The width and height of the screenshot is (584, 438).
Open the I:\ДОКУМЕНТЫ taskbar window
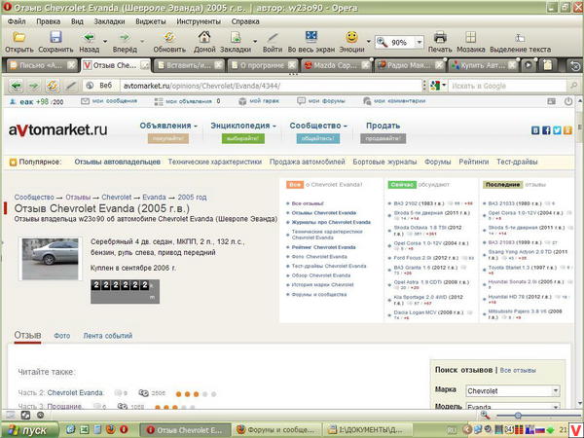(366, 430)
